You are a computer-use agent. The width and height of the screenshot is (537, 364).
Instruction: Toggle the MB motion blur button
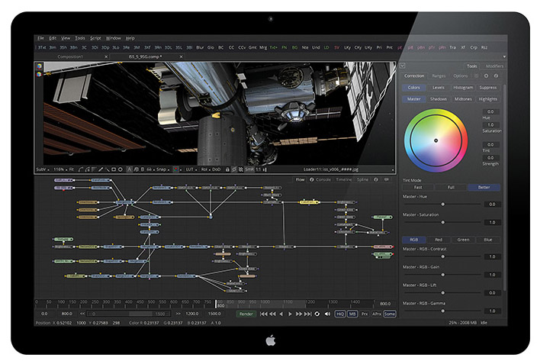[x=352, y=314]
